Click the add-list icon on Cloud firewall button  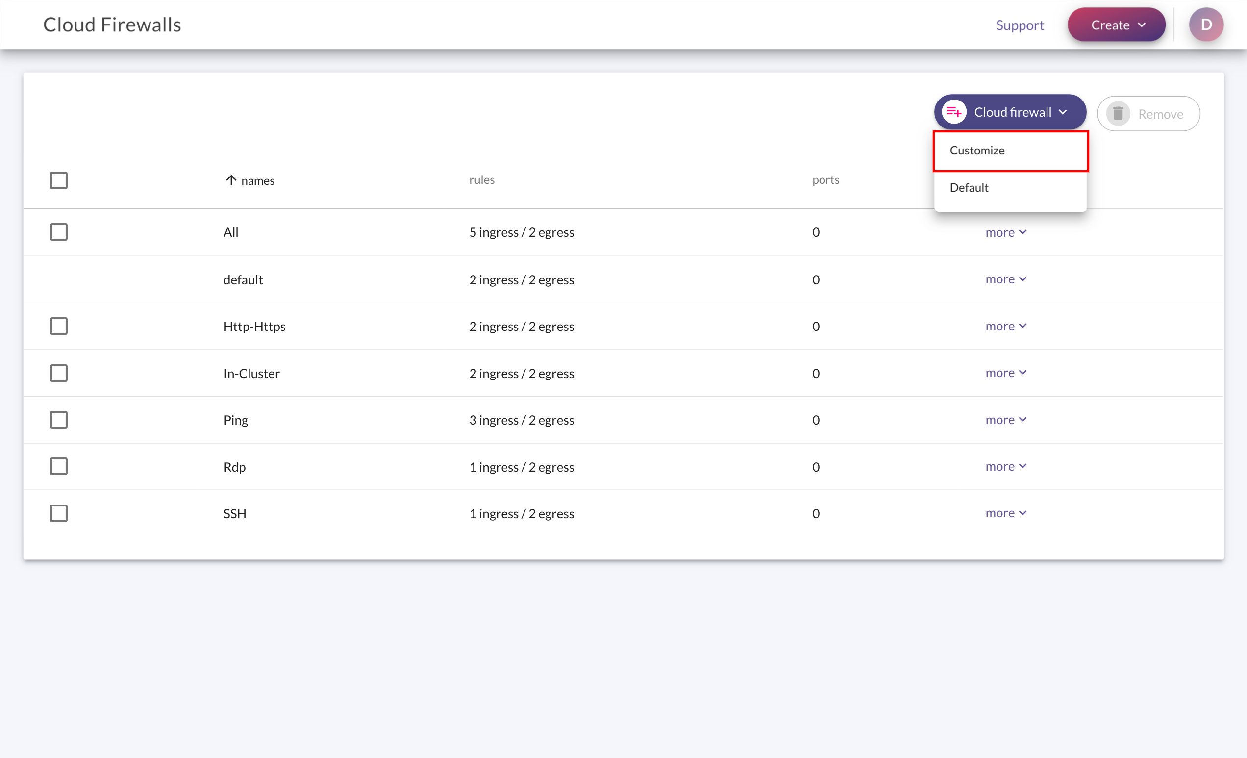[954, 112]
